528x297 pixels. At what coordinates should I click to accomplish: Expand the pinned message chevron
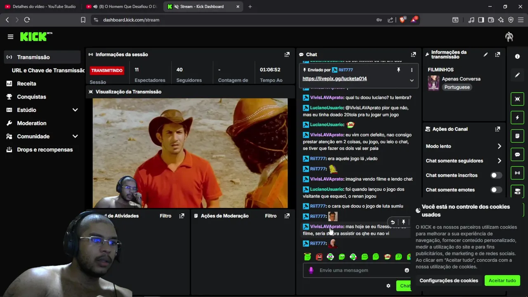tap(412, 80)
